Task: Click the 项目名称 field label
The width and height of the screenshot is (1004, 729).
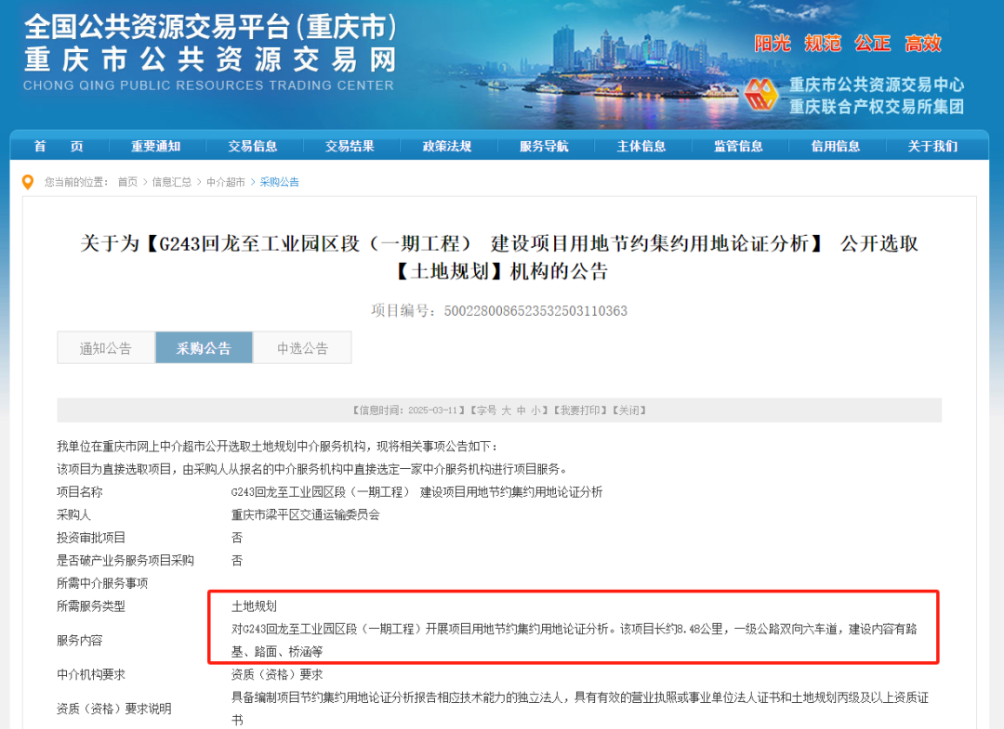Action: click(79, 492)
